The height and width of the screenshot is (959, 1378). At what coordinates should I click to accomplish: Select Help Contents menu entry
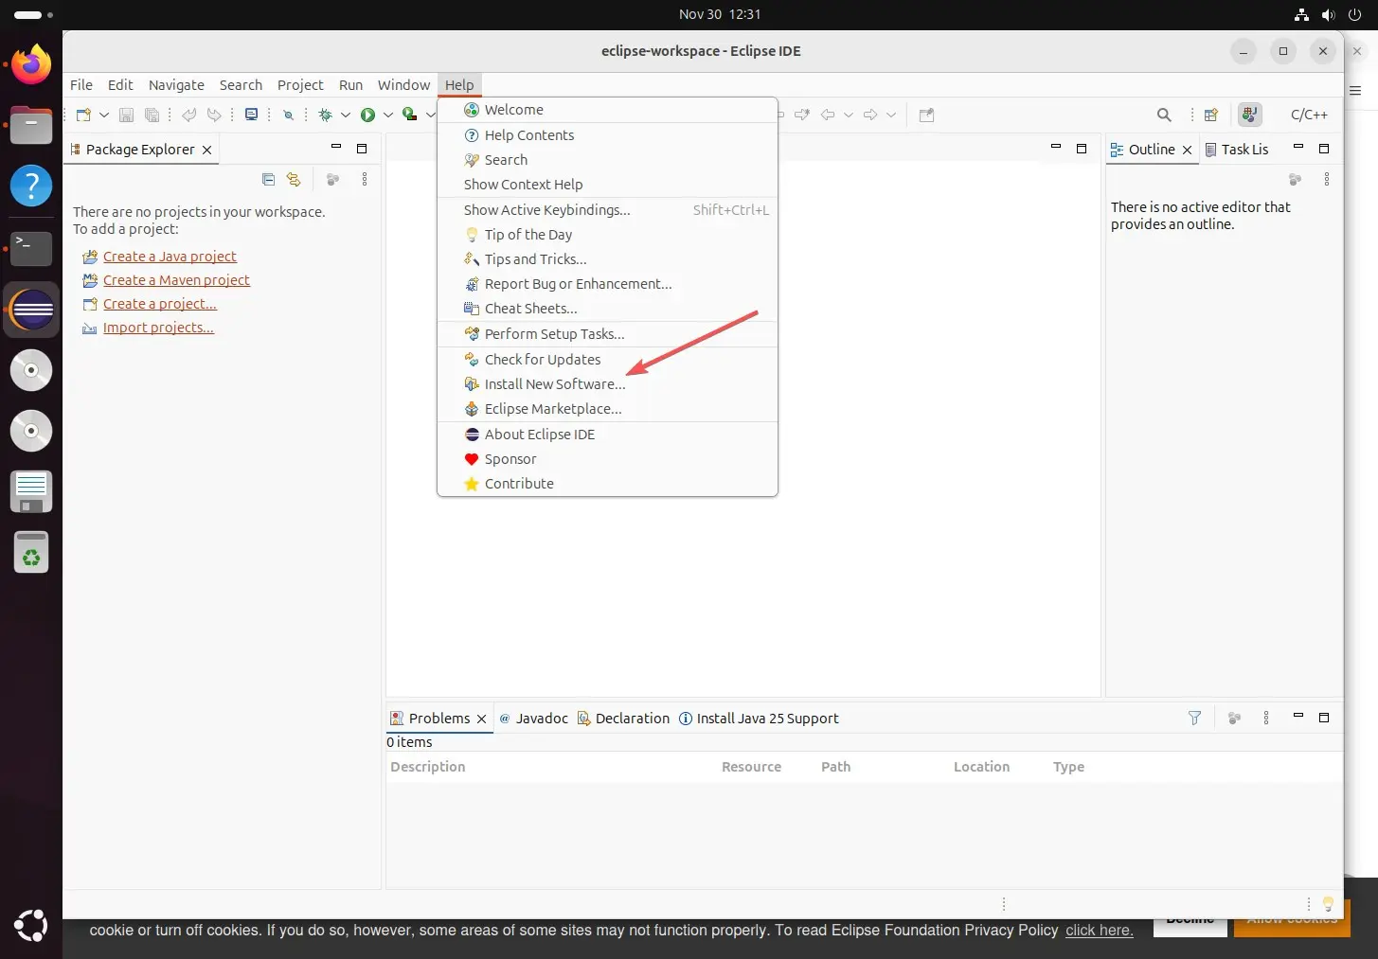point(607,135)
